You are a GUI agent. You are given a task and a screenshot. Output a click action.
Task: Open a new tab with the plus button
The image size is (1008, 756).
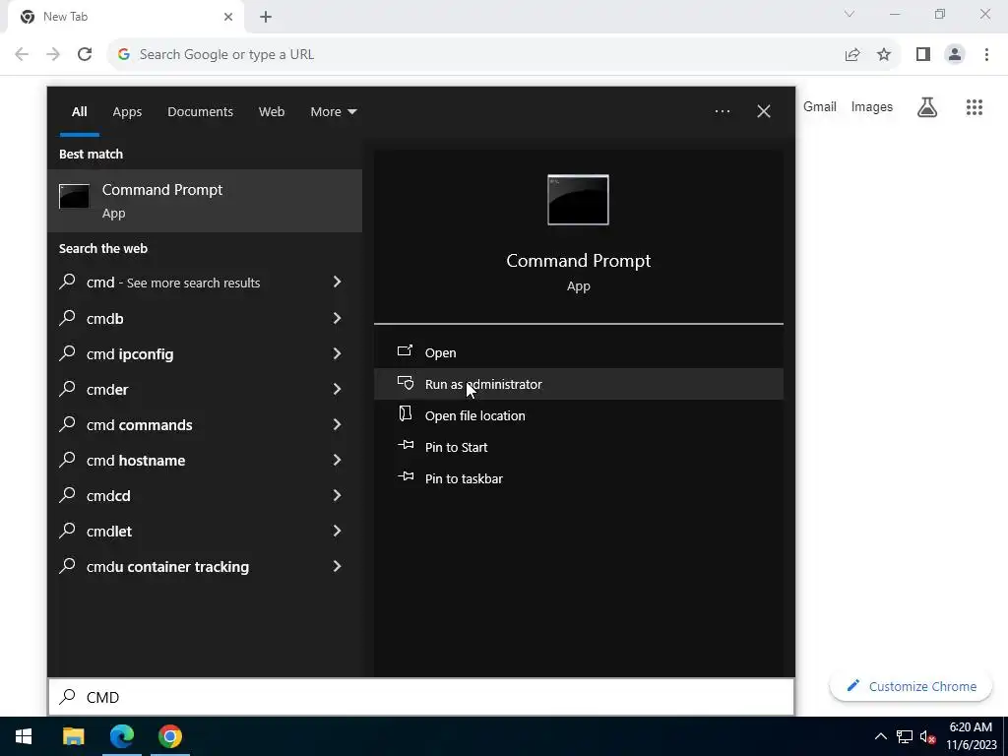266,18
